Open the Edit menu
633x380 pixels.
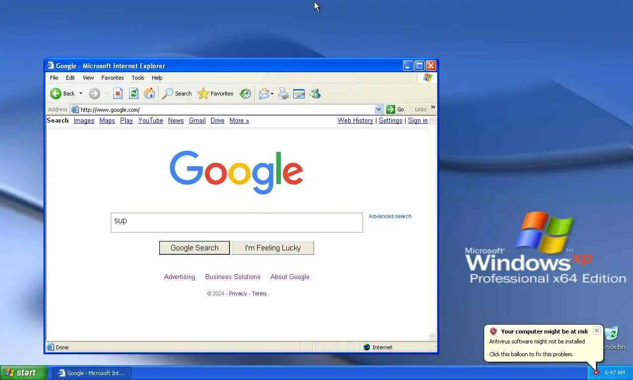[x=70, y=78]
